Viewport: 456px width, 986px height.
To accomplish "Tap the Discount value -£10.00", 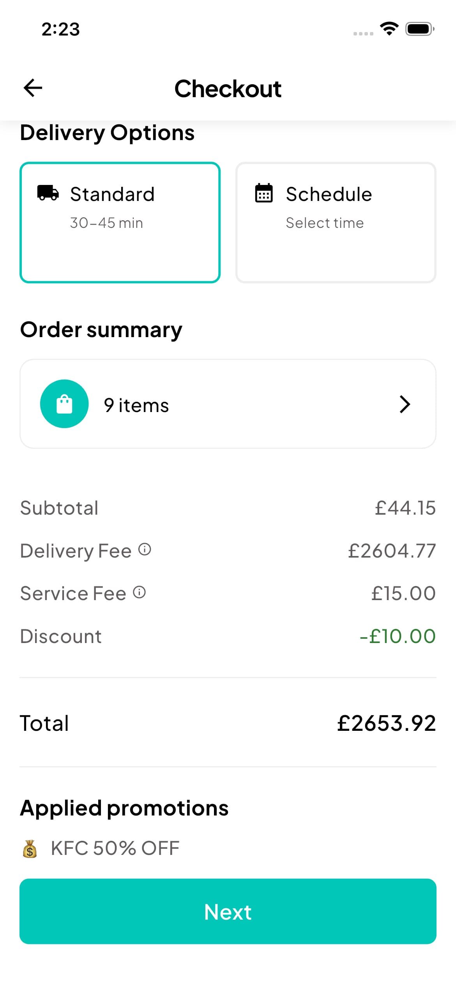I will pos(397,636).
